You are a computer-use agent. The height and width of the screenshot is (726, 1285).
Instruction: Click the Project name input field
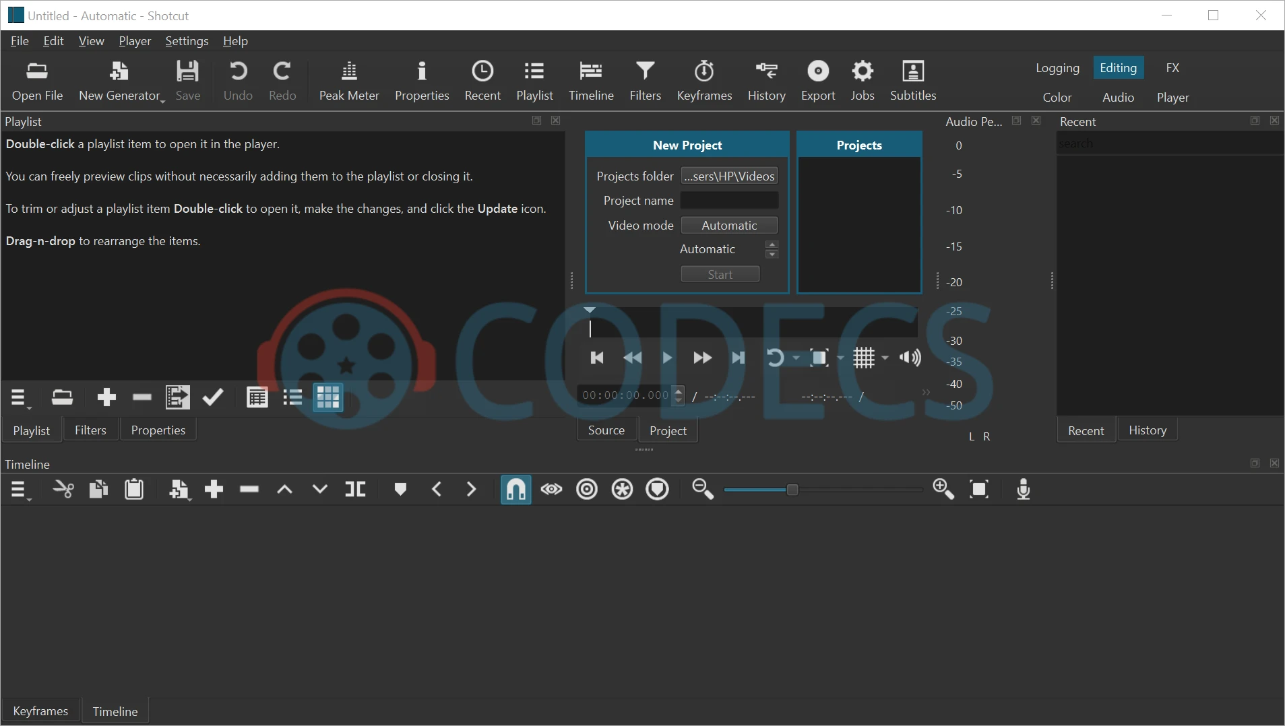click(729, 201)
